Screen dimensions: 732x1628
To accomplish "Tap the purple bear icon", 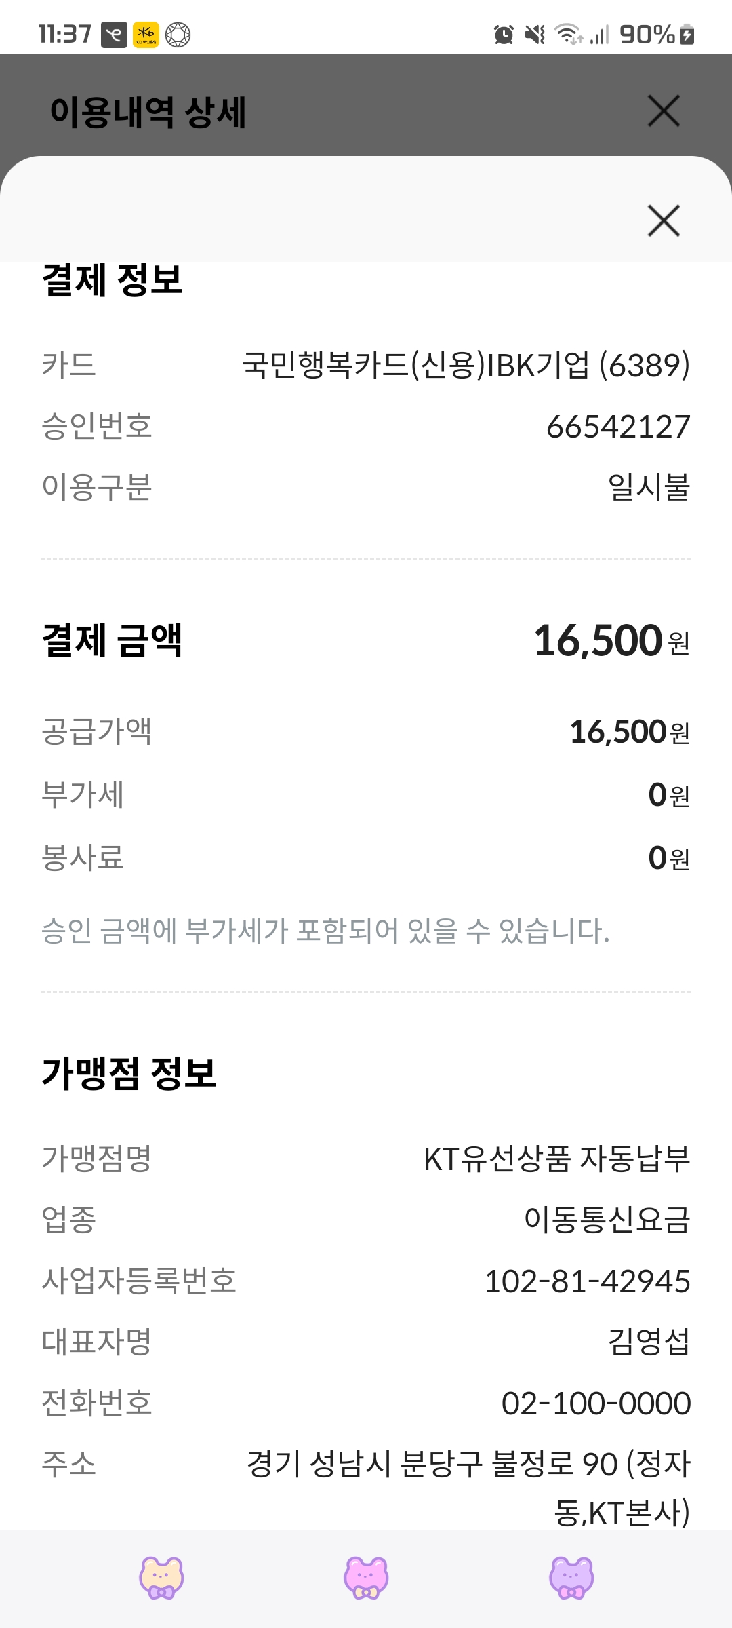I will 571,1577.
